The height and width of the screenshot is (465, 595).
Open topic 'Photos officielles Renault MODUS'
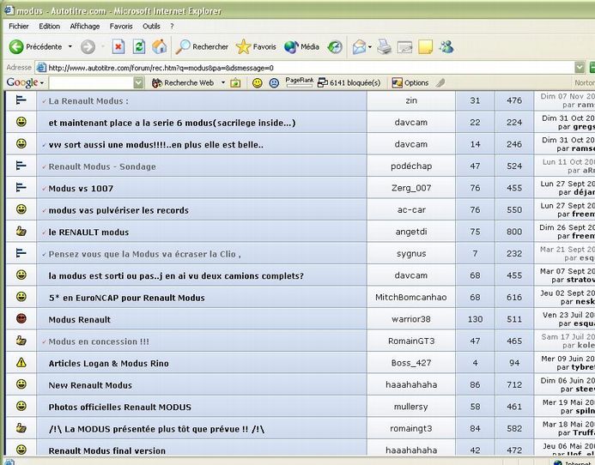pyautogui.click(x=120, y=407)
